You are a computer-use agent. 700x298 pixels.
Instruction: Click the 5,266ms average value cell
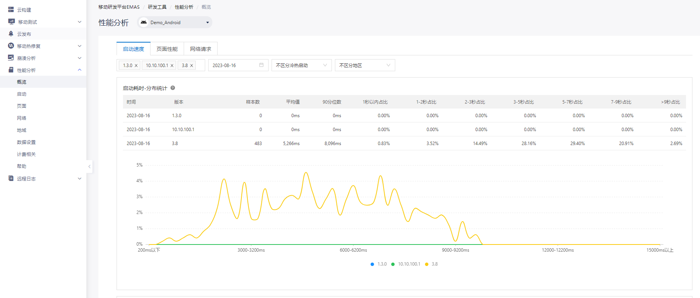(x=291, y=144)
